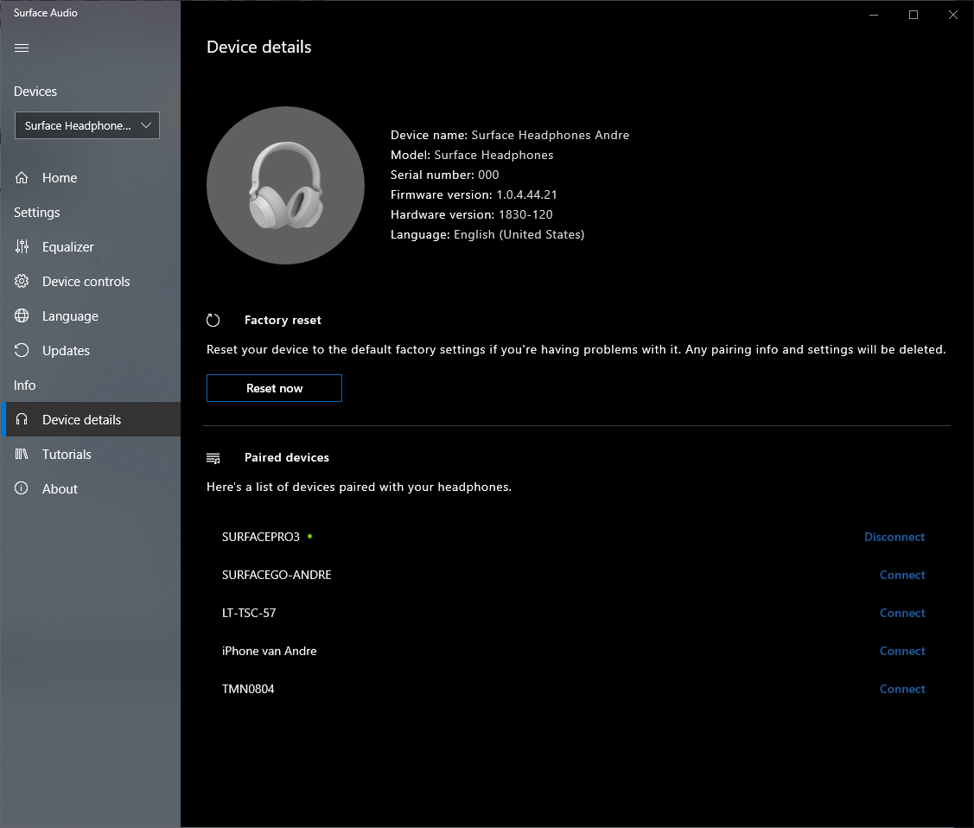Click the Language globe icon

click(x=22, y=316)
